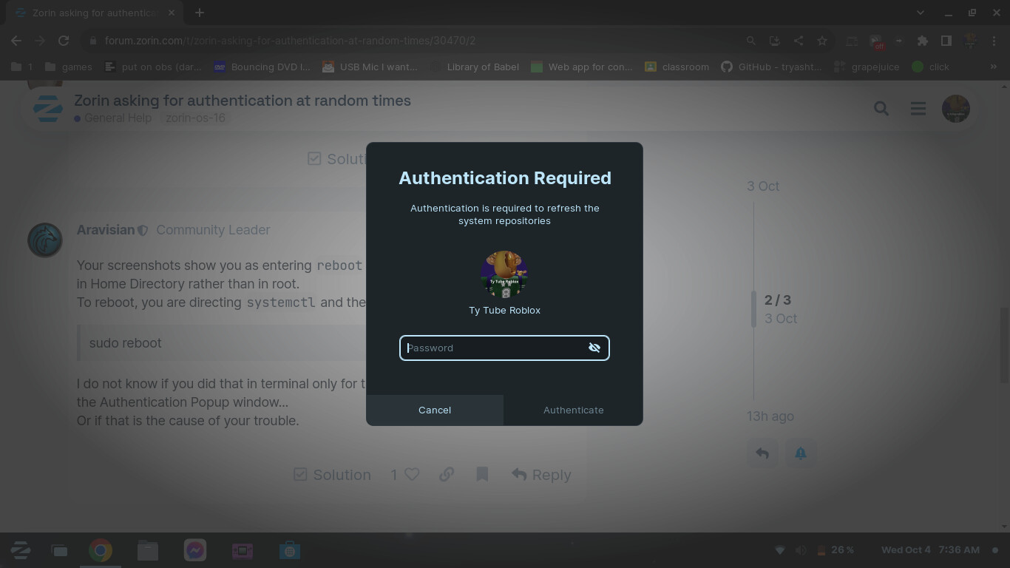Open extension with red 'off' badge

876,41
